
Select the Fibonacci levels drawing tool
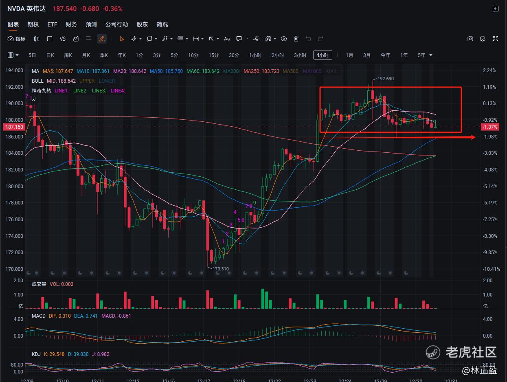point(180,39)
